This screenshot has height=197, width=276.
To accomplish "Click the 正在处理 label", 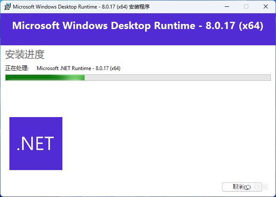I will point(17,68).
